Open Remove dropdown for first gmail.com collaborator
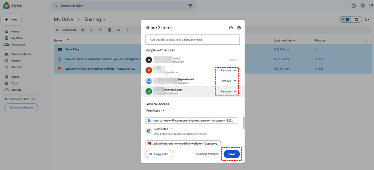The height and width of the screenshot is (170, 374). pos(228,70)
